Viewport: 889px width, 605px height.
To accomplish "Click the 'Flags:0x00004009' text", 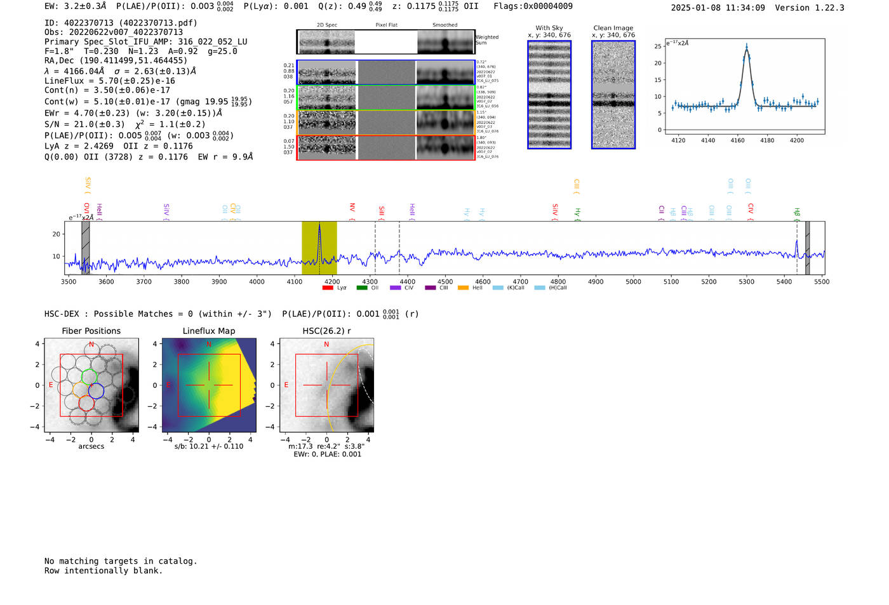I will (x=533, y=6).
